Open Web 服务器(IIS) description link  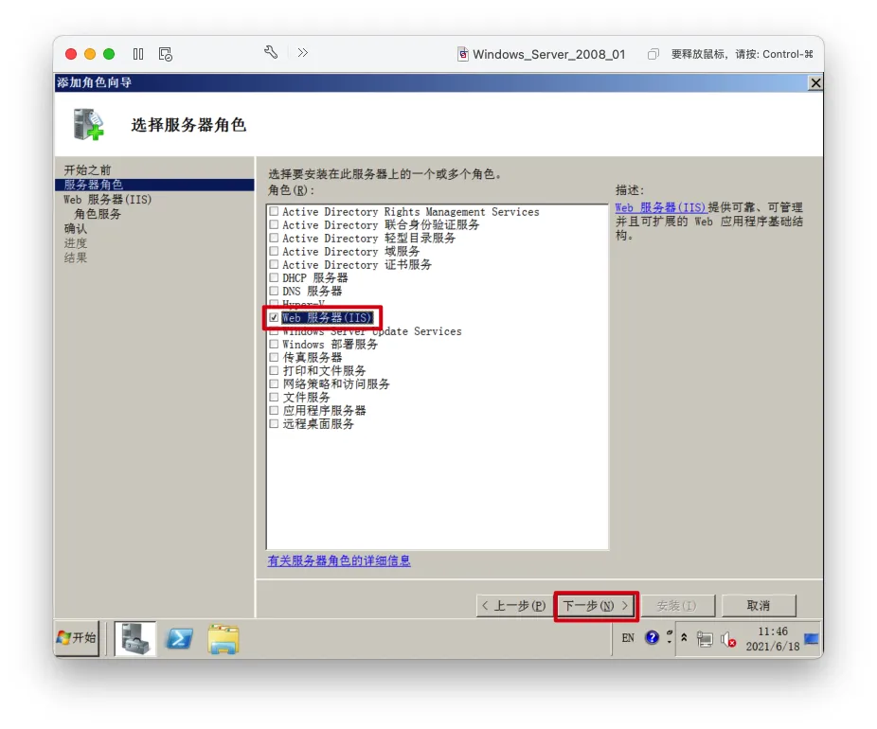tap(661, 207)
